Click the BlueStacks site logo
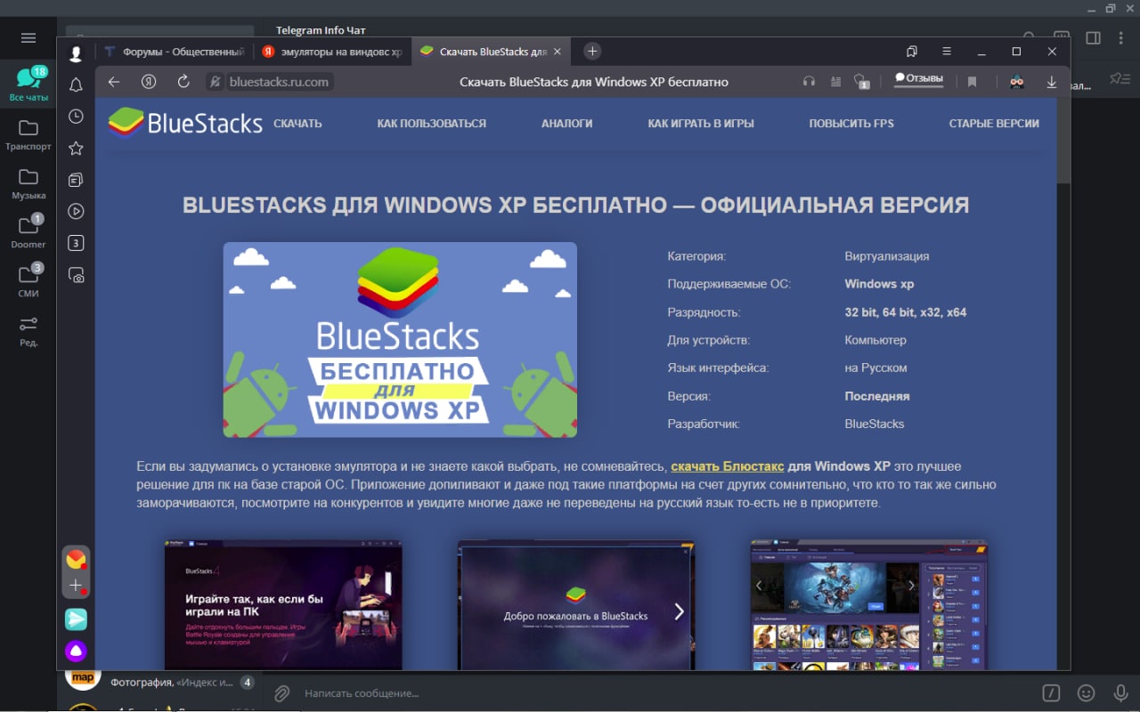Image resolution: width=1140 pixels, height=712 pixels. 185,123
